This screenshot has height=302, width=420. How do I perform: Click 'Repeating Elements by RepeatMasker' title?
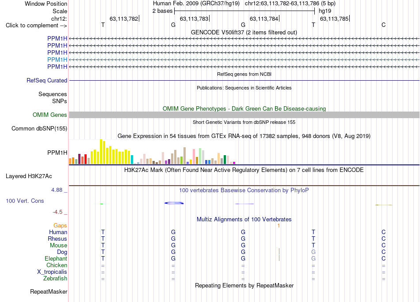pyautogui.click(x=244, y=285)
